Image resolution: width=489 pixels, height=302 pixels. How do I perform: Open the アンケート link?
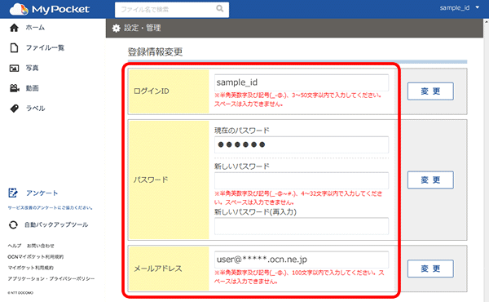[x=42, y=193]
